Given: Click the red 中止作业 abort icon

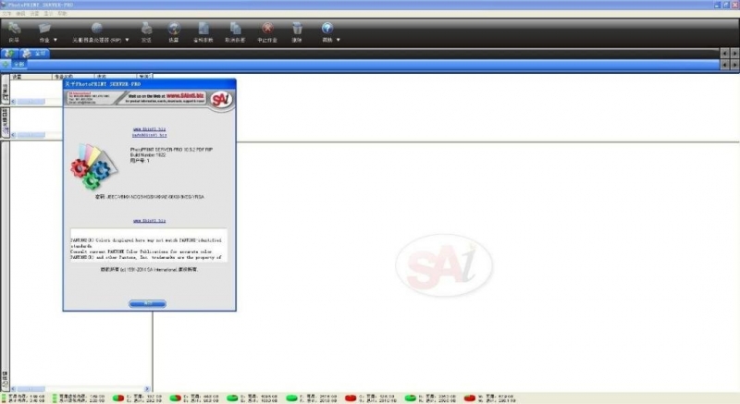Looking at the screenshot, I should point(267,29).
